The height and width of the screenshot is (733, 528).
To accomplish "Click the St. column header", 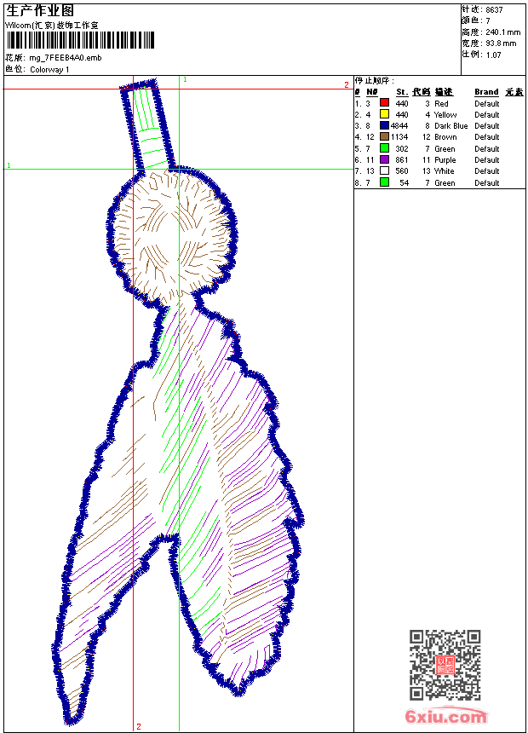I will [401, 92].
